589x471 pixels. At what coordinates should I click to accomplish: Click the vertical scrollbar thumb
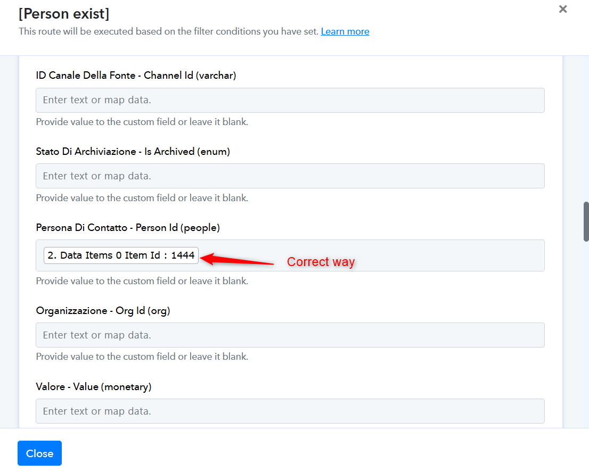coord(586,221)
